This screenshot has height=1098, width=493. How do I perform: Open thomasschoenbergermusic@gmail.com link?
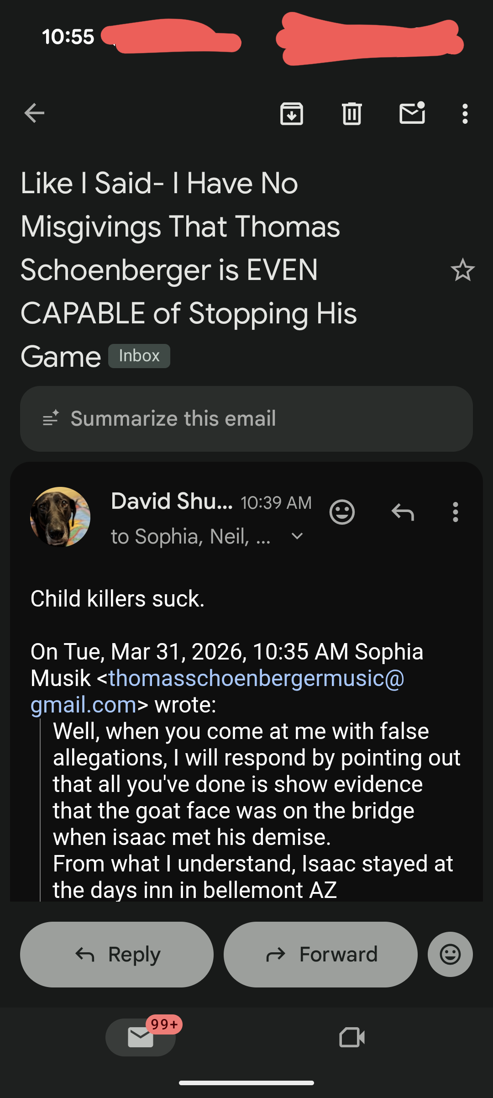pos(256,678)
